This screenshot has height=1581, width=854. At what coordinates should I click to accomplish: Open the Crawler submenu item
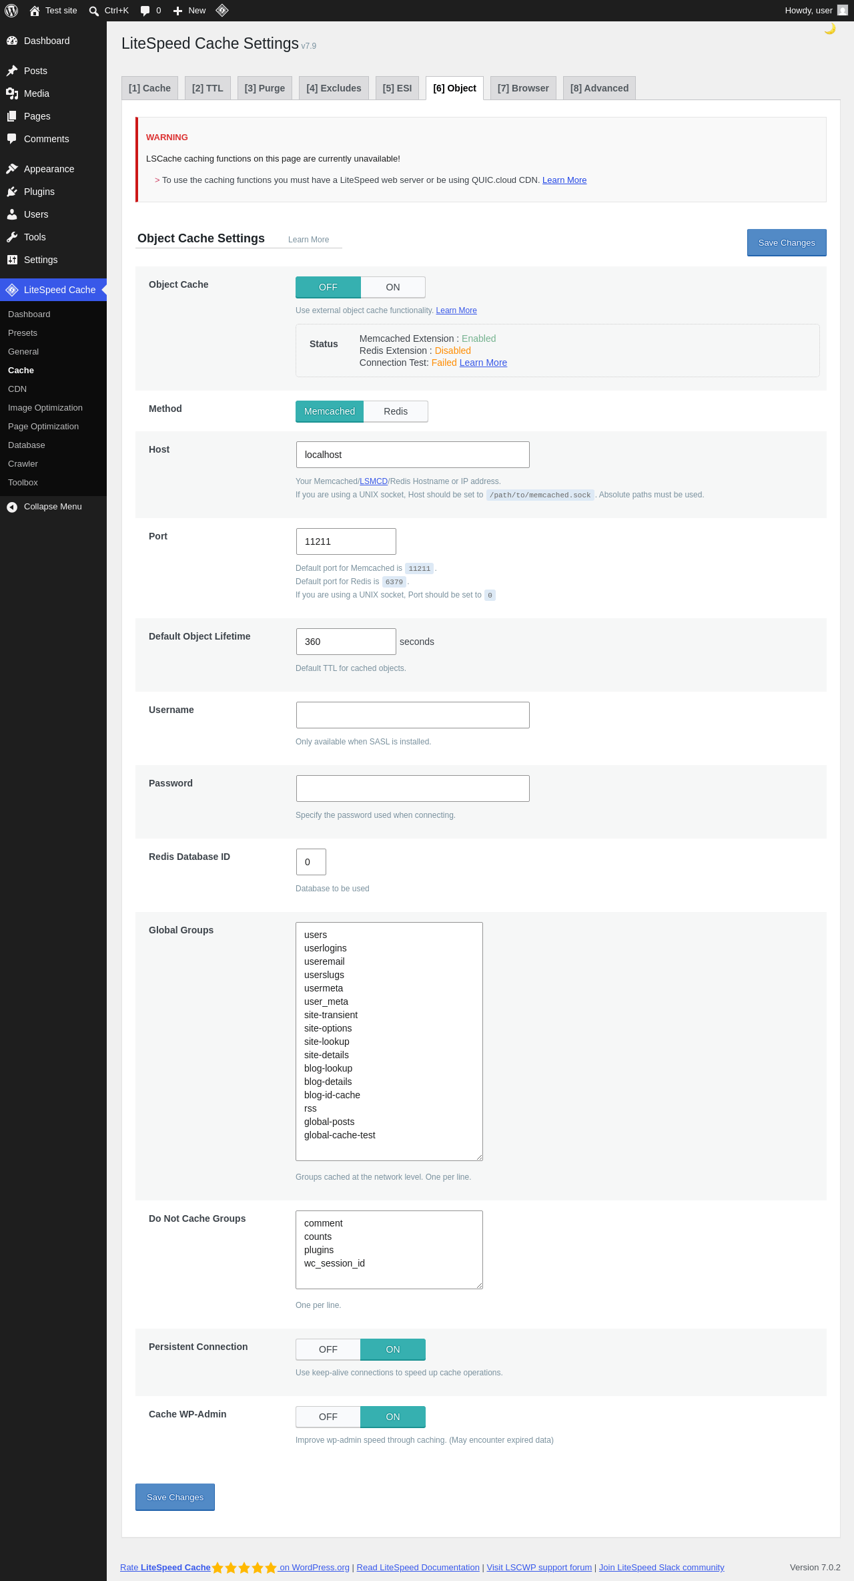[53, 464]
